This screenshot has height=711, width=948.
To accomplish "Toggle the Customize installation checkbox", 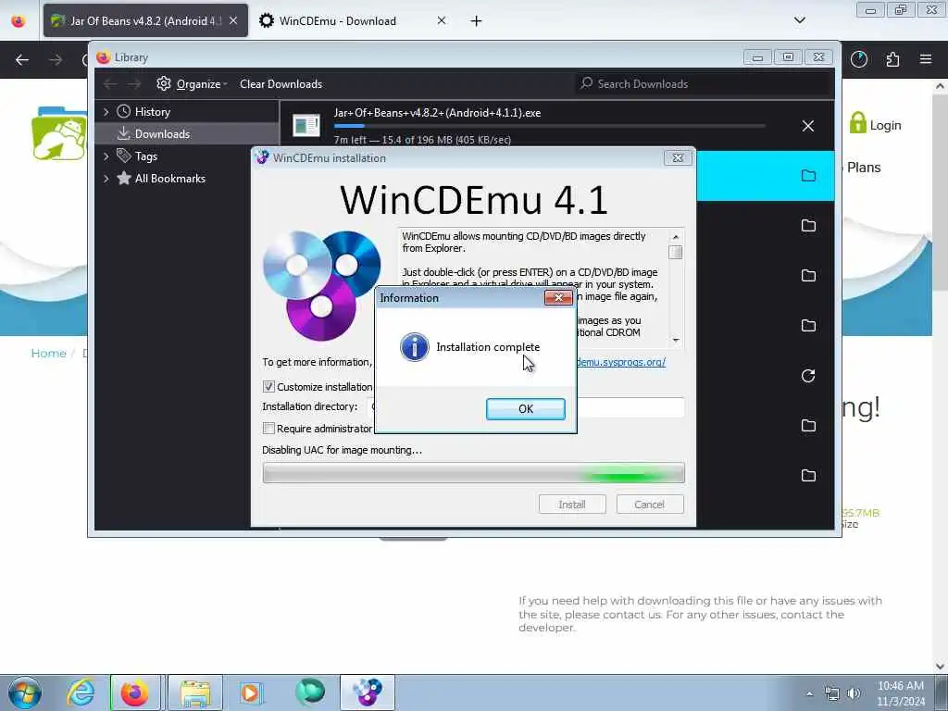I will [x=268, y=386].
